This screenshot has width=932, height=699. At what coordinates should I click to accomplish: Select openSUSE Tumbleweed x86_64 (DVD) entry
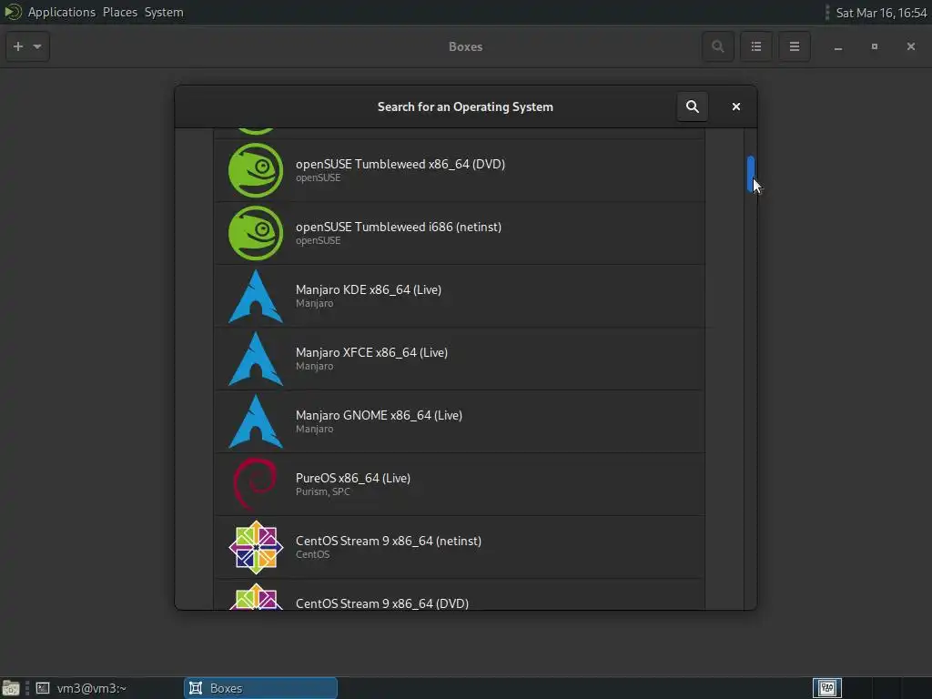pos(459,170)
